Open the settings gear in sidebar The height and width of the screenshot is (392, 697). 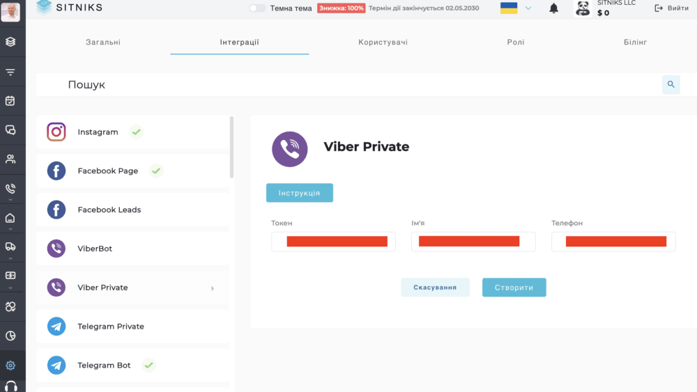pyautogui.click(x=10, y=366)
